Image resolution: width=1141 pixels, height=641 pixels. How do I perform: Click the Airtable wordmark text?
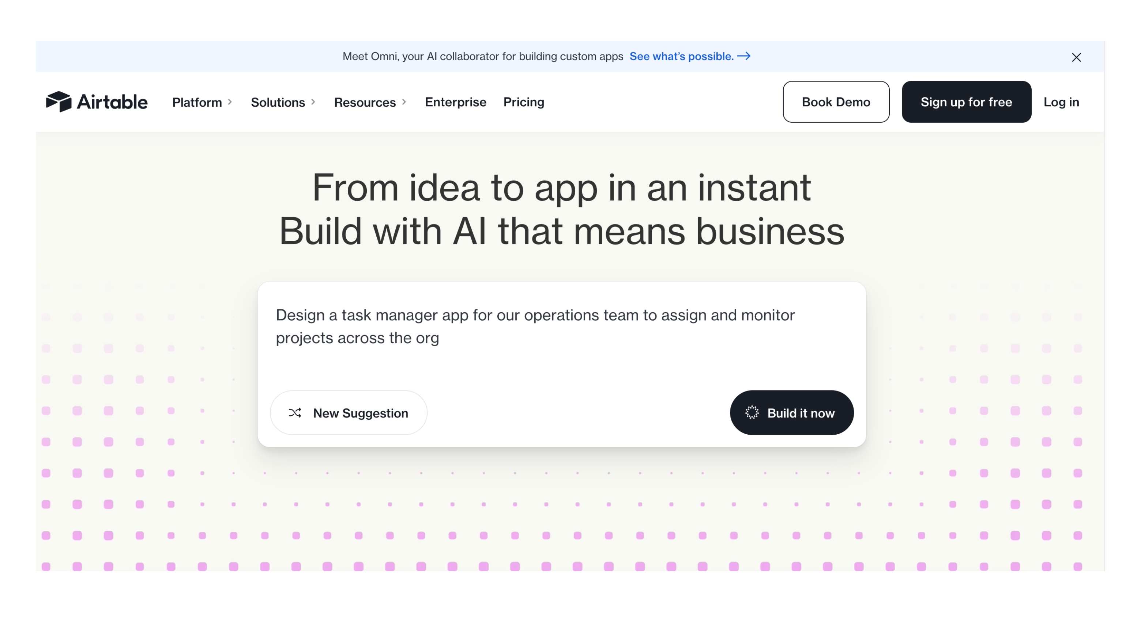[112, 102]
